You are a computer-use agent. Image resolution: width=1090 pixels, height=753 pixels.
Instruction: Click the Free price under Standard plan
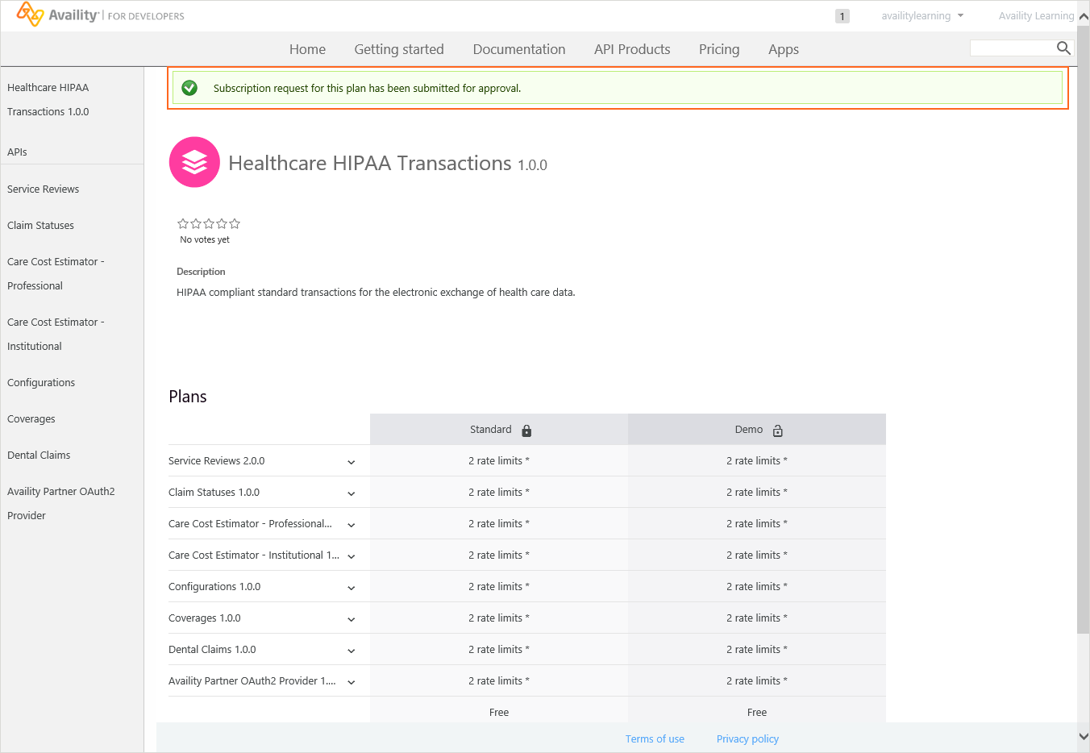(x=499, y=712)
